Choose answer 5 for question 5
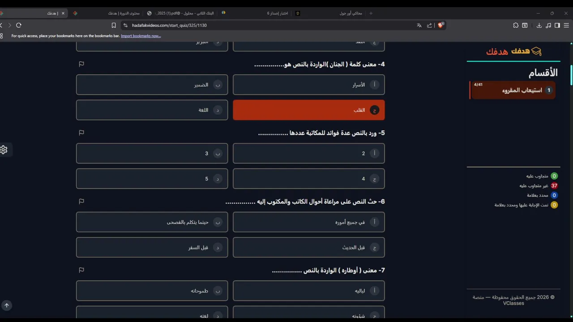The width and height of the screenshot is (573, 322). (152, 179)
